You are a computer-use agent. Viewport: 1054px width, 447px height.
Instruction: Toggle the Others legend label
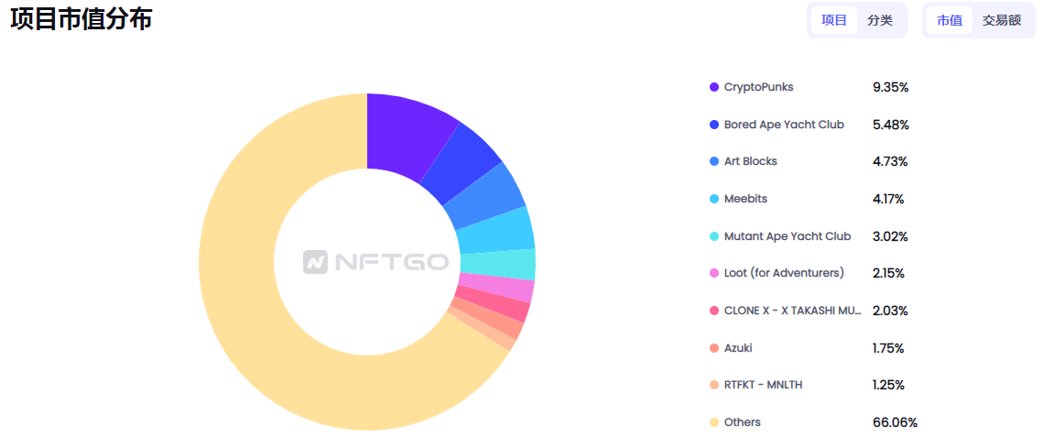(x=742, y=423)
